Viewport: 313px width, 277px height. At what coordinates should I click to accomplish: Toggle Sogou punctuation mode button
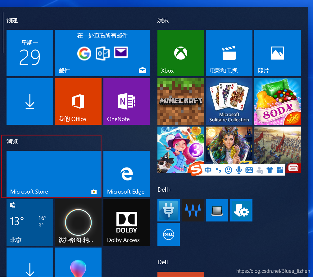pyautogui.click(x=218, y=170)
